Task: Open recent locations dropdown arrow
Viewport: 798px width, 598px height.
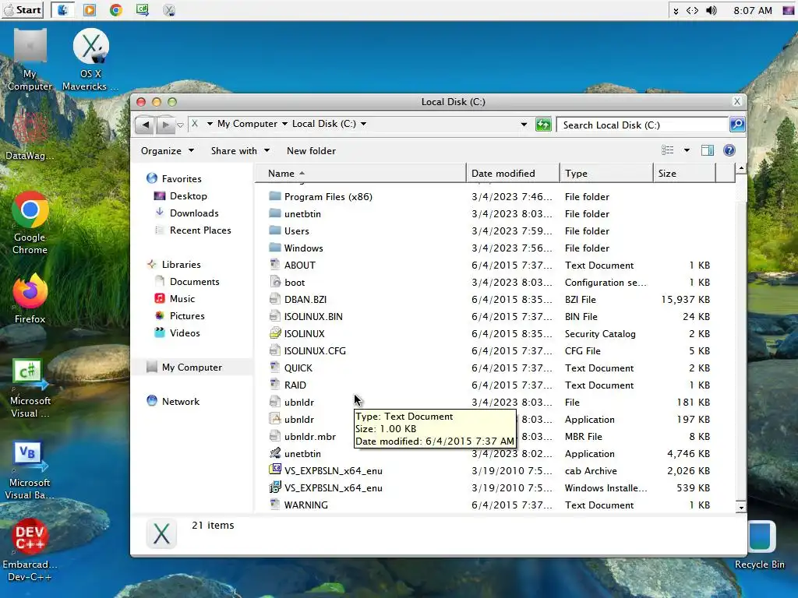Action: 180,125
